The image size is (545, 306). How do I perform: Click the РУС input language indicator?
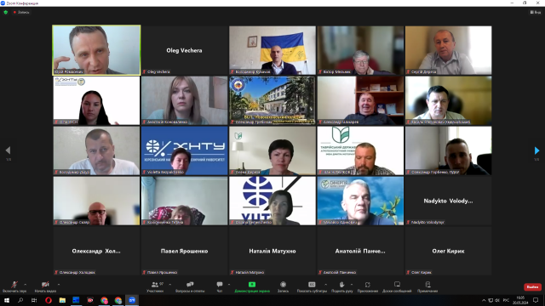[x=506, y=300]
